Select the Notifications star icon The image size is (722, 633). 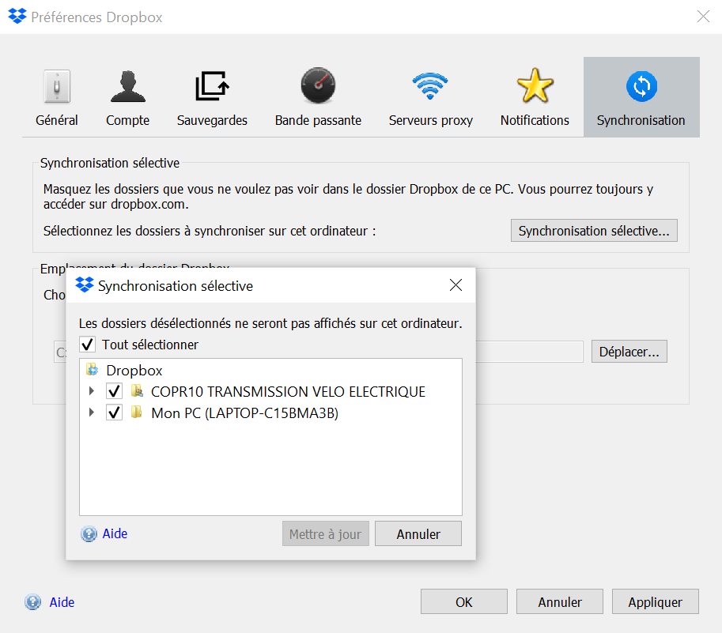[535, 86]
